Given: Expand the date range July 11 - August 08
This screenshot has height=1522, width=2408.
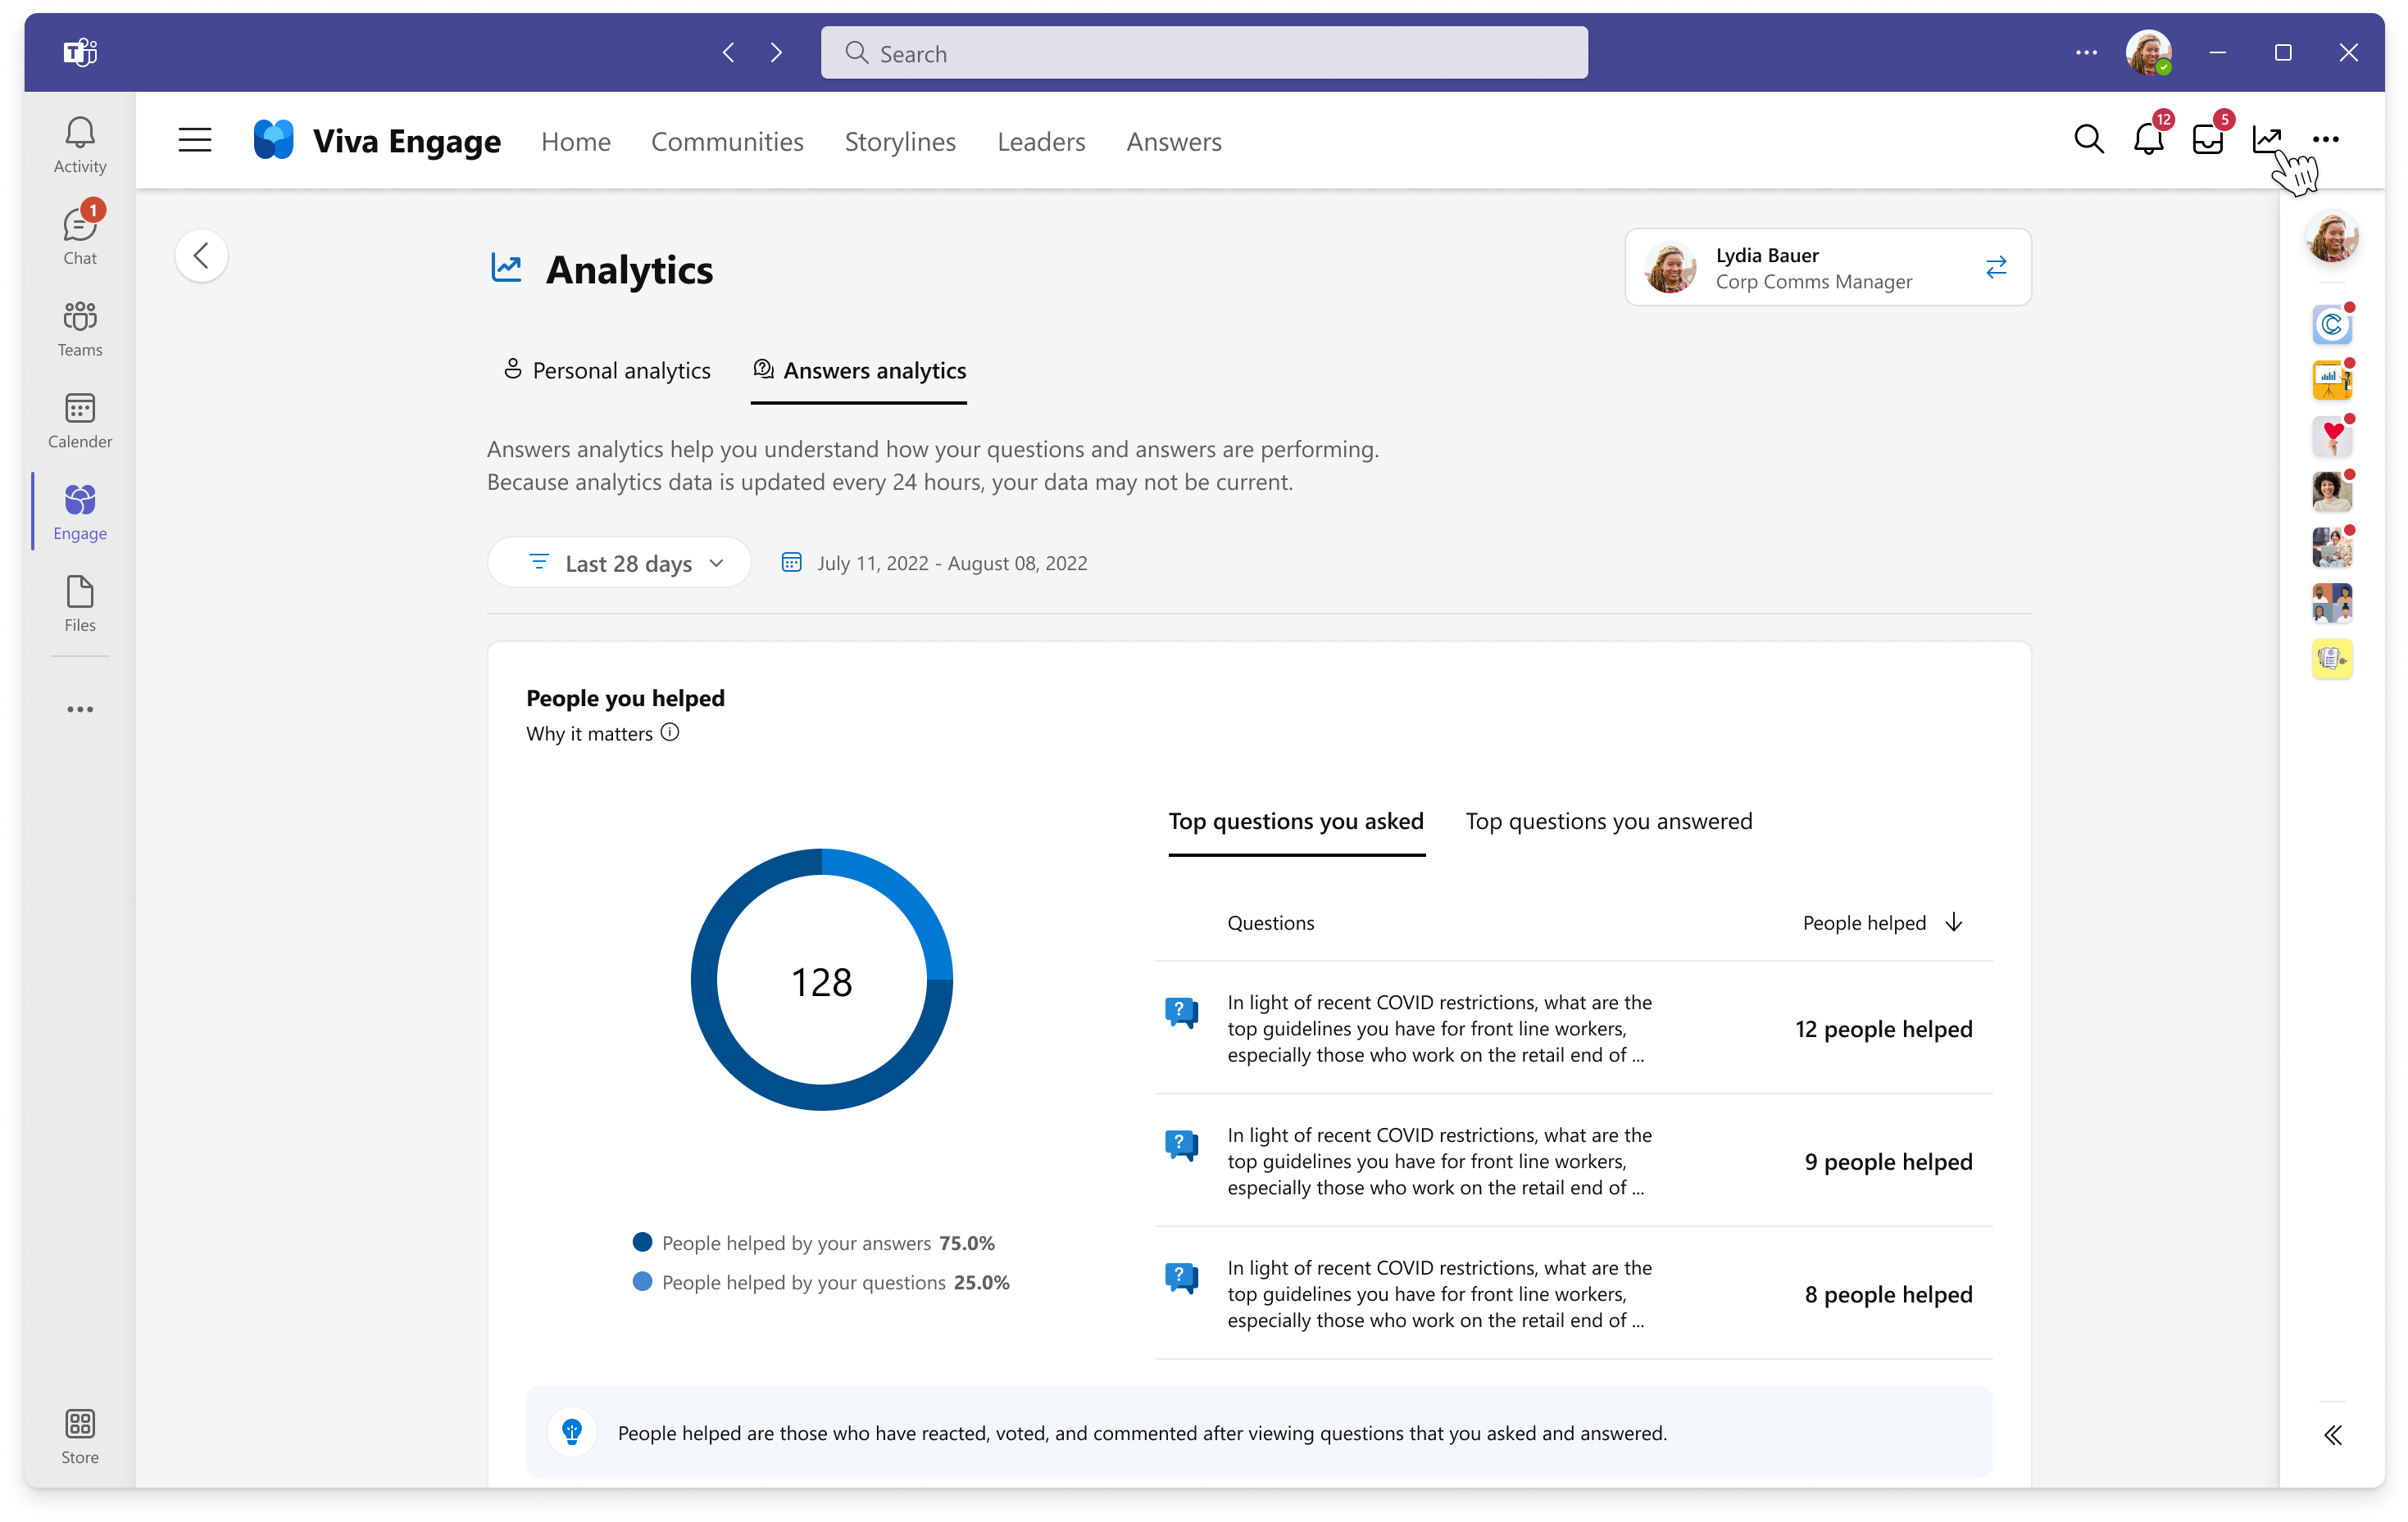Looking at the screenshot, I should pyautogui.click(x=937, y=561).
